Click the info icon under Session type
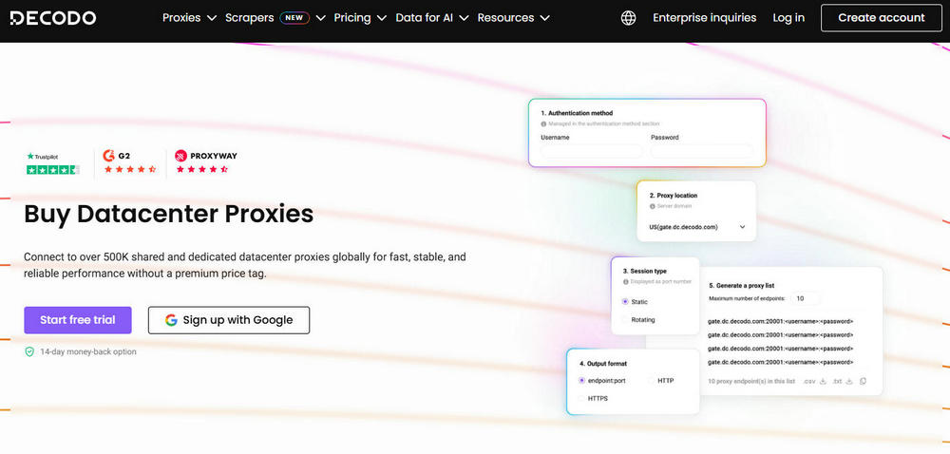This screenshot has width=950, height=454. 626,281
